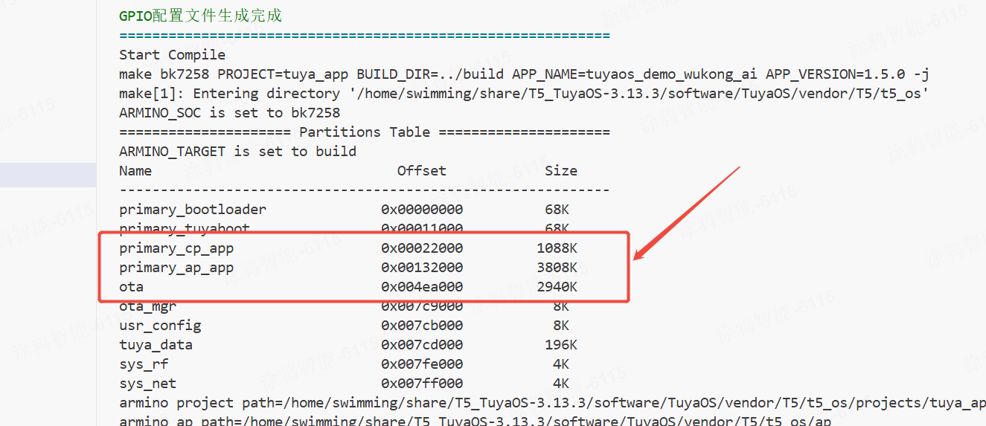Click the highlighted item in left sidebar
Screen dimensions: 986x426
click(x=48, y=175)
